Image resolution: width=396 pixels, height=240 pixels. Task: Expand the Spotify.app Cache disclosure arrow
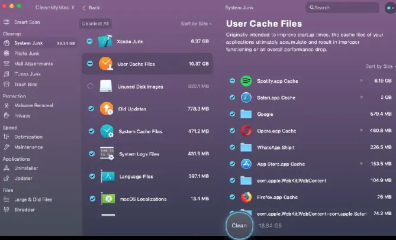[x=362, y=80]
